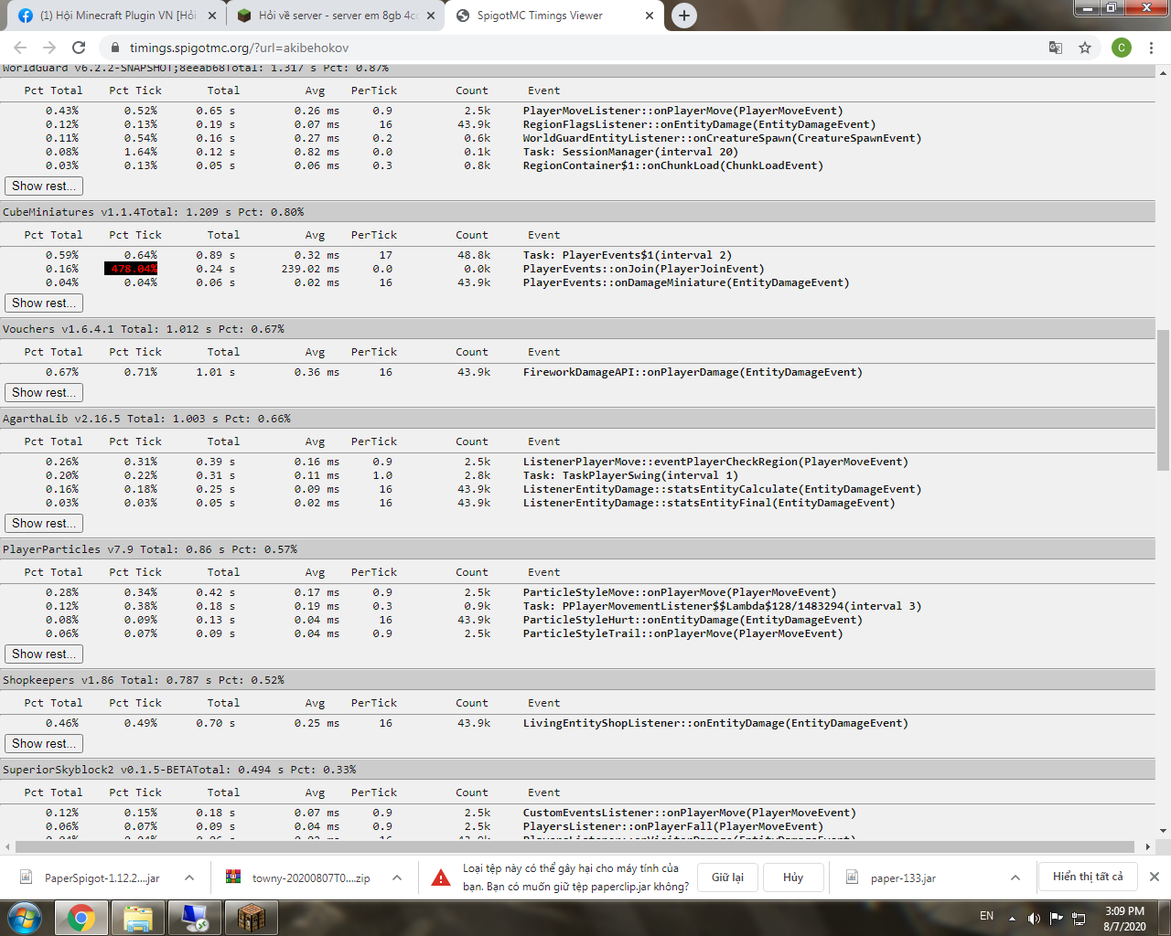Click the Vouchers v1.6.4.1 section header
The height and width of the screenshot is (936, 1171).
point(577,329)
